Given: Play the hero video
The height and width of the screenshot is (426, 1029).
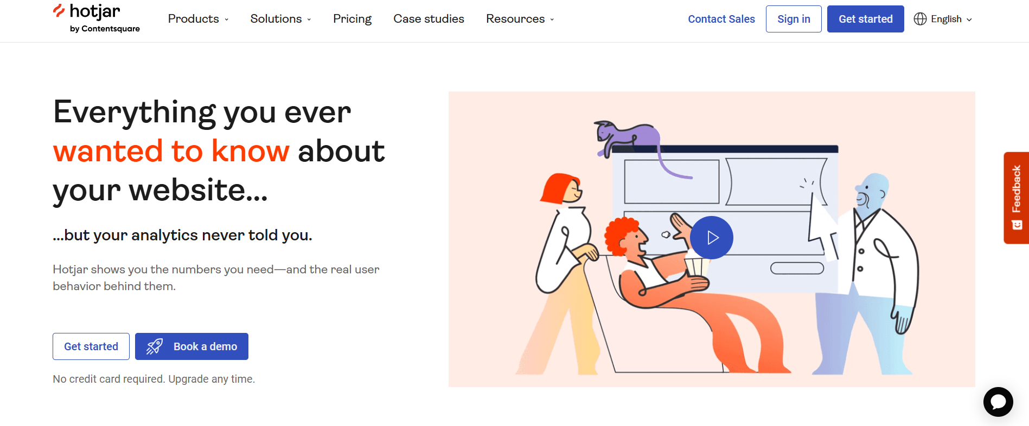Looking at the screenshot, I should [712, 238].
